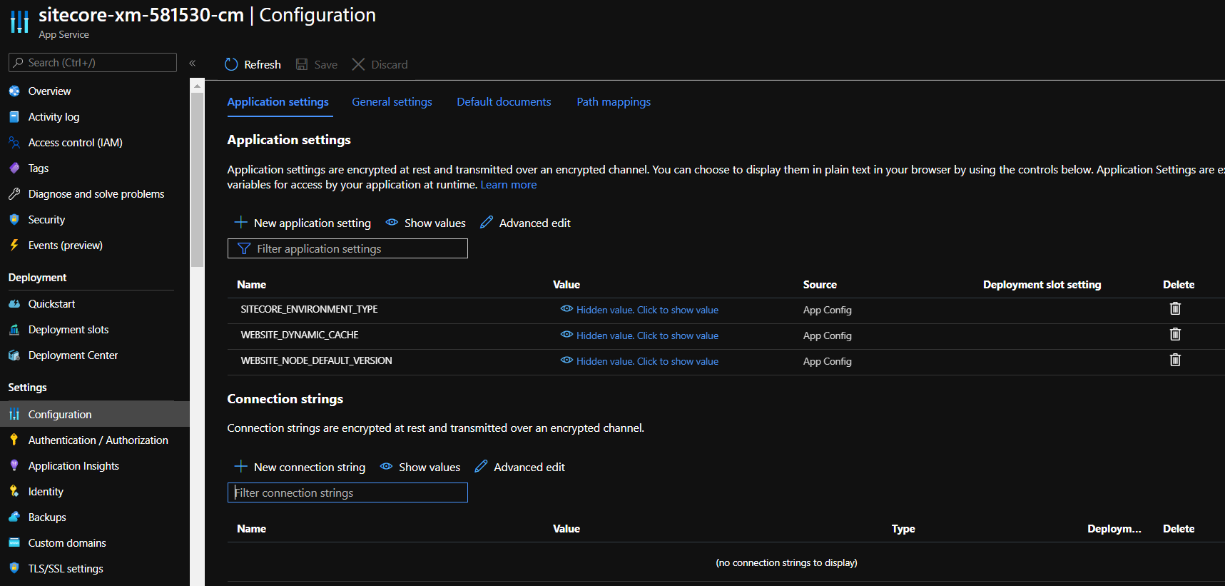Switch to Path mappings tab

[614, 102]
